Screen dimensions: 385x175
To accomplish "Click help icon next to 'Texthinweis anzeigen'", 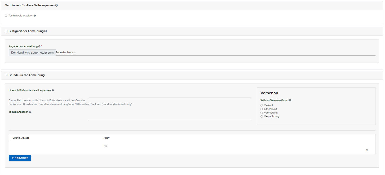I will coord(35,16).
